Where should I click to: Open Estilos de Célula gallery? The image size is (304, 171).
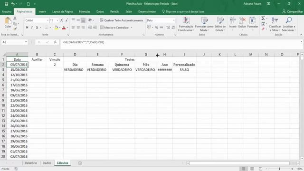click(x=220, y=24)
